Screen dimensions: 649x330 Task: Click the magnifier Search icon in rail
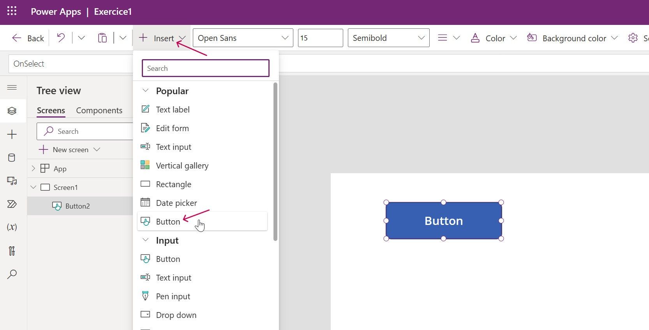point(12,274)
